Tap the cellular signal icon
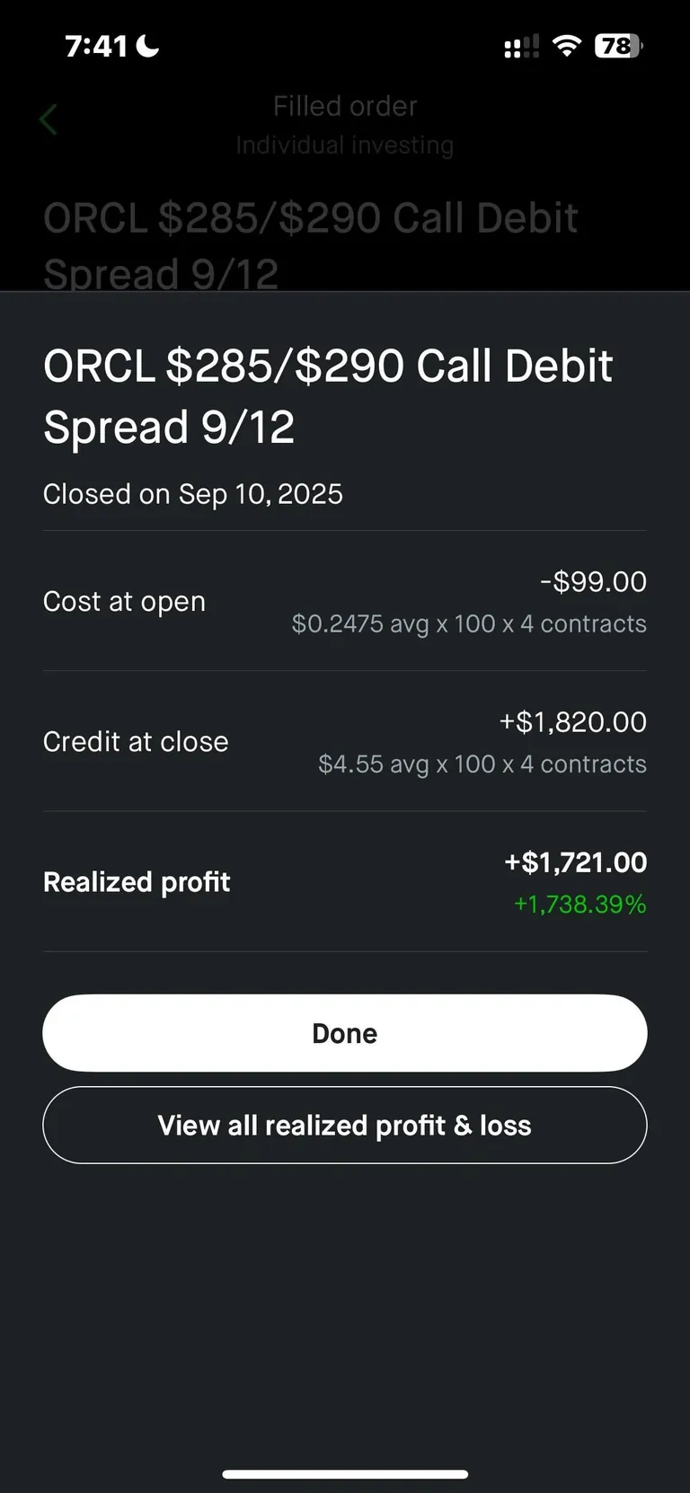 tap(521, 47)
